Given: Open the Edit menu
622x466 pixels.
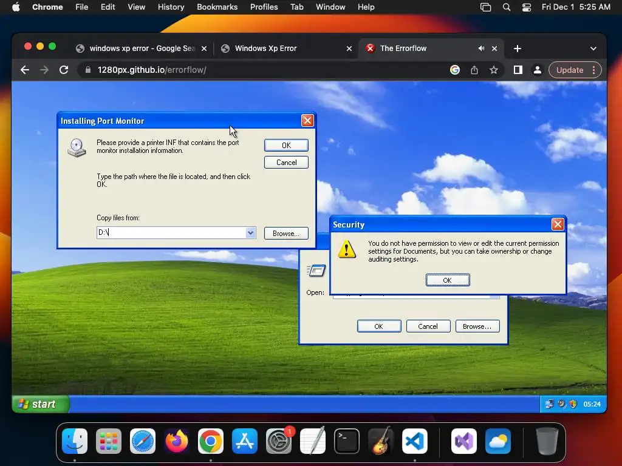Looking at the screenshot, I should point(108,7).
